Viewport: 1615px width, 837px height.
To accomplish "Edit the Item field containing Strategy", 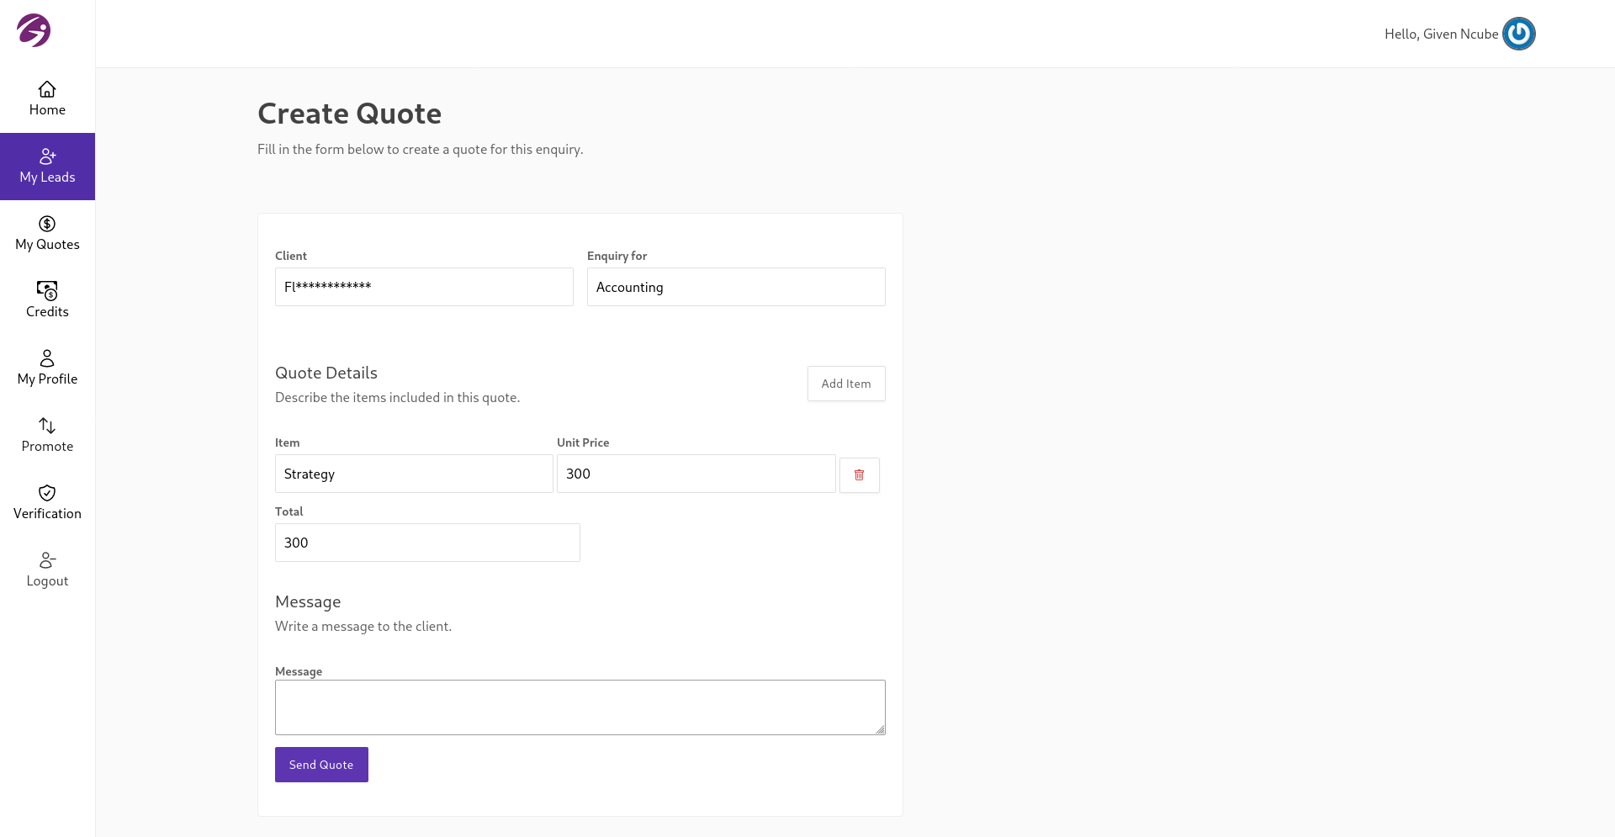I will coord(414,474).
